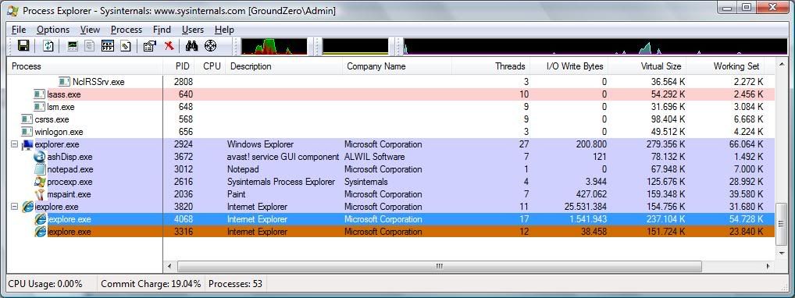Image resolution: width=795 pixels, height=298 pixels.
Task: Sort by the I/O Write Bytes column
Action: coord(569,66)
